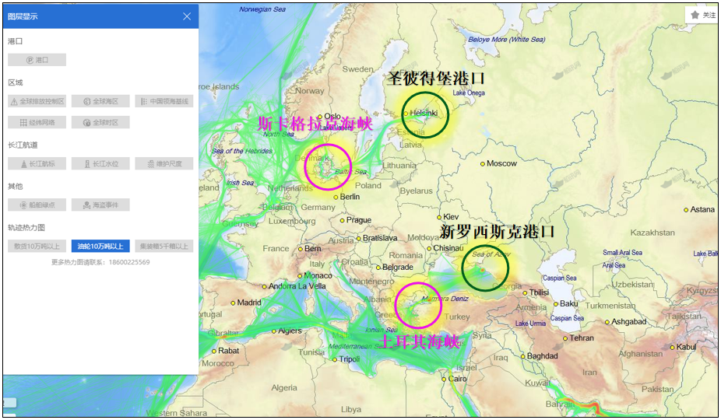Click the Berlin city dot on map
The height and width of the screenshot is (420, 721).
click(336, 197)
